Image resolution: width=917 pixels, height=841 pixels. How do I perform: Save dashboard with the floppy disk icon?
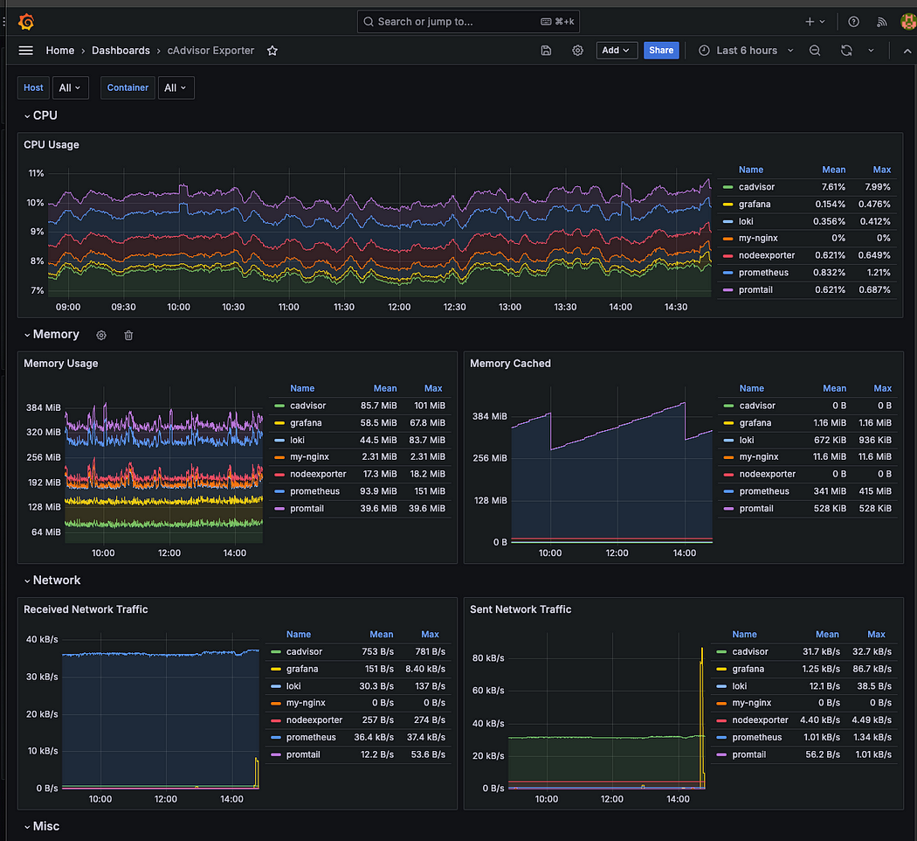[546, 51]
